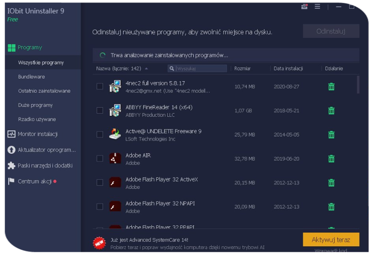Click the ABBYY FineReader program icon

pyautogui.click(x=115, y=110)
